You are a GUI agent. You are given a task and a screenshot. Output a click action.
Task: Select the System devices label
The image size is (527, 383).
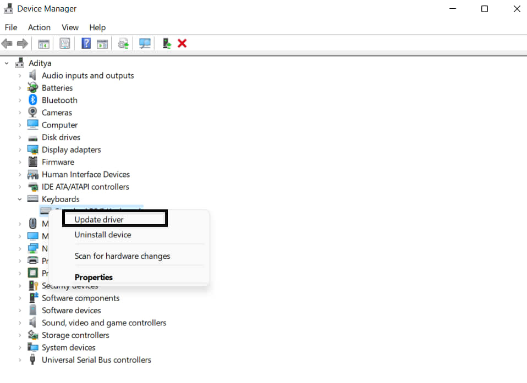pos(69,347)
